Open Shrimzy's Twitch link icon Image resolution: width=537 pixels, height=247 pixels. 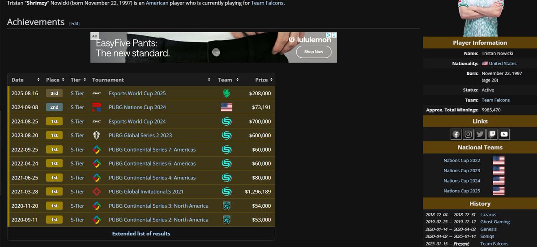[492, 134]
